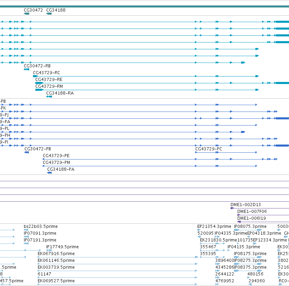Open the CG30472-RB transcript label

[37, 66]
